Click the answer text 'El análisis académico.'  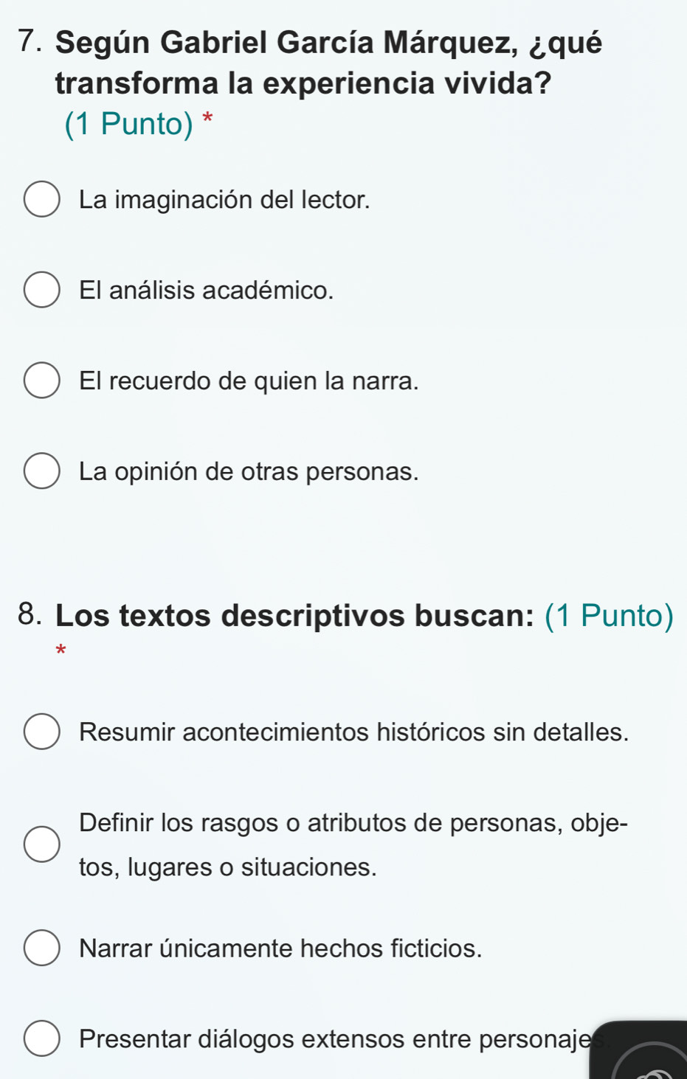207,291
